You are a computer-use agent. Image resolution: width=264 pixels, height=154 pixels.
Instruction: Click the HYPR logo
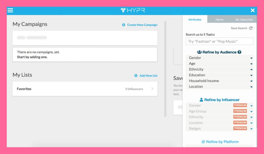(133, 10)
